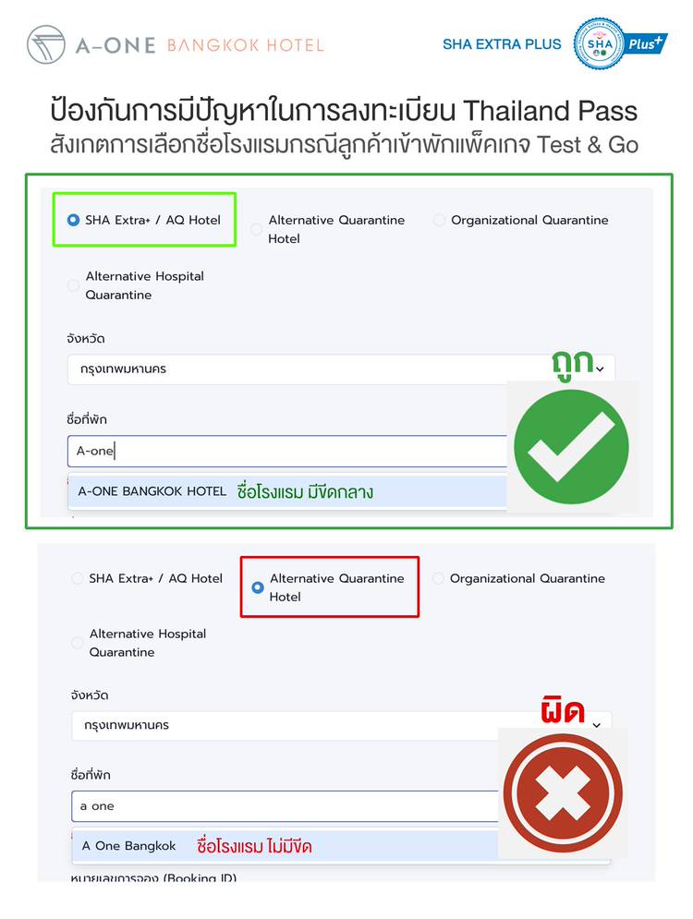This screenshot has width=693, height=919.
Task: Click the SHA Plus certification badge
Action: coord(620,43)
